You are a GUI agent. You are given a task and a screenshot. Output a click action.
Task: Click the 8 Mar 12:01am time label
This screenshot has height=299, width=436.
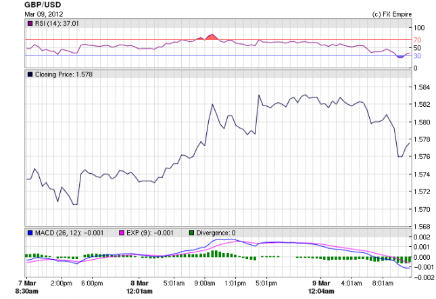click(139, 287)
